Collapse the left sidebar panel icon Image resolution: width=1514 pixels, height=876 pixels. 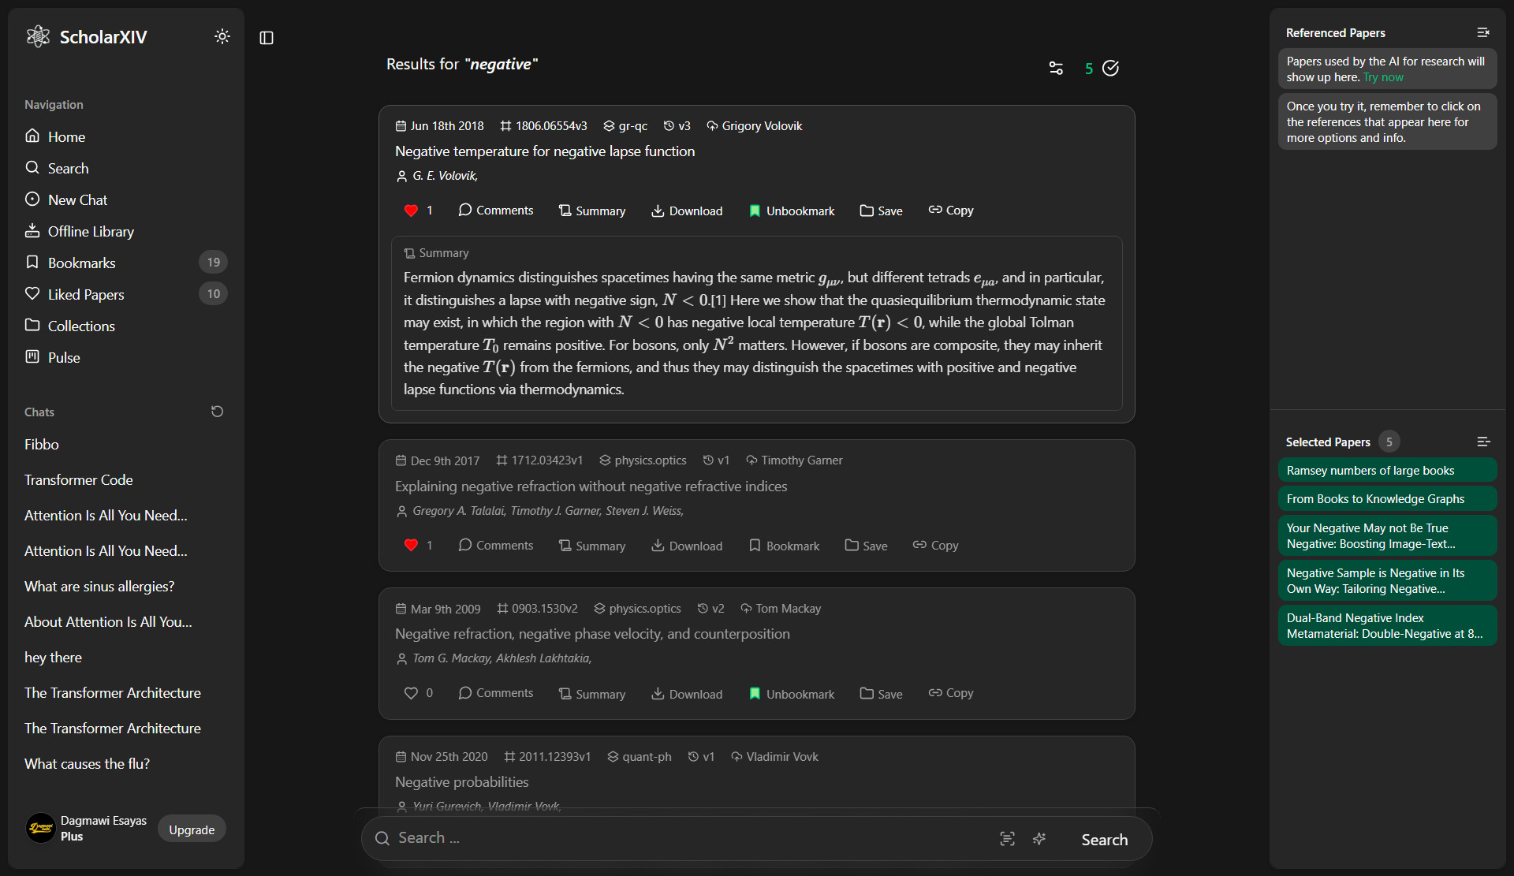pyautogui.click(x=267, y=38)
